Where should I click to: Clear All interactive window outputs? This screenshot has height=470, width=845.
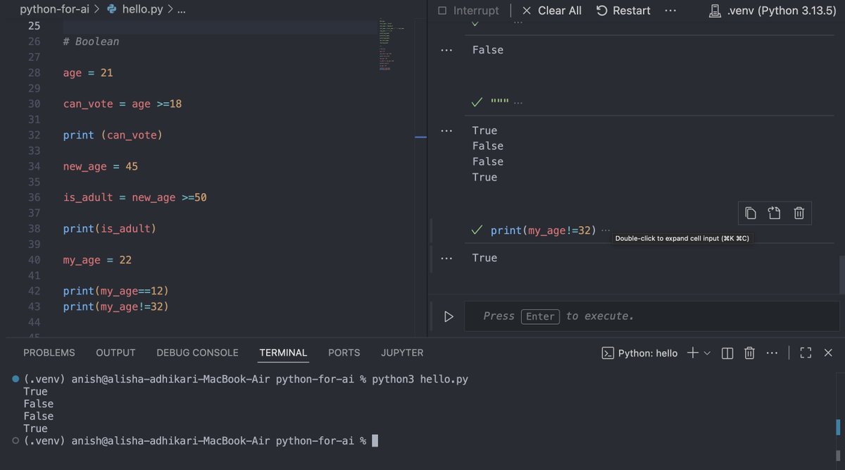pyautogui.click(x=552, y=11)
